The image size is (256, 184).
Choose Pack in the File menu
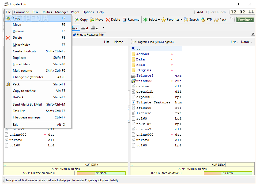tap(38, 84)
